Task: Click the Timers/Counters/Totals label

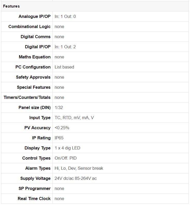Action: [27, 97]
